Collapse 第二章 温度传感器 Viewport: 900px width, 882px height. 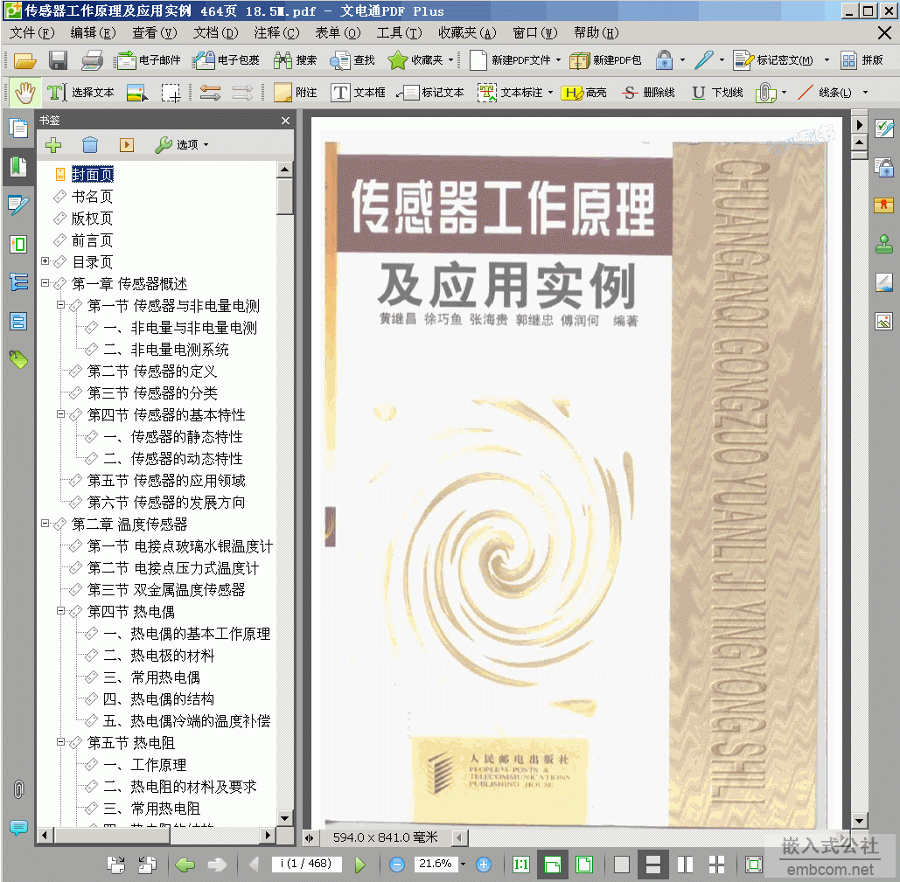[x=45, y=523]
